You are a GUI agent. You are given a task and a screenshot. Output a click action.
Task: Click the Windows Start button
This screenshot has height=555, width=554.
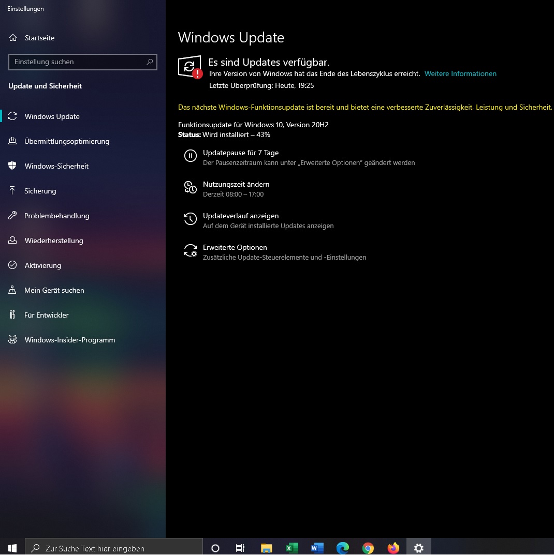(12, 548)
